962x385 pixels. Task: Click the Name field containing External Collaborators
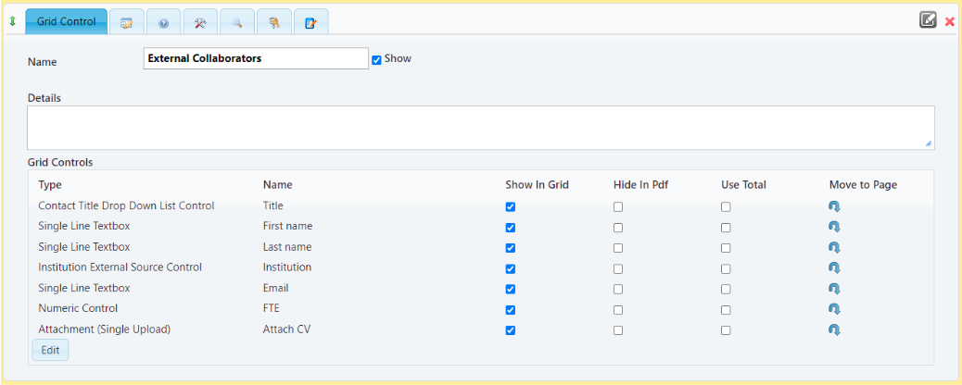tap(256, 58)
